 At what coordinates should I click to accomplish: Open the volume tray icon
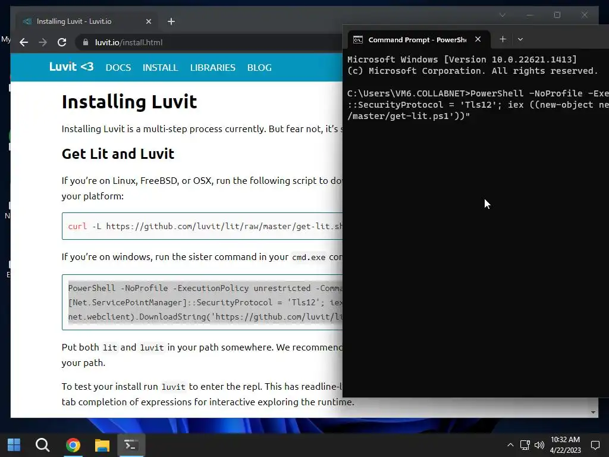click(x=539, y=445)
